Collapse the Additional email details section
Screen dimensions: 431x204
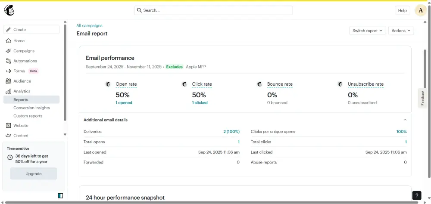pyautogui.click(x=405, y=120)
